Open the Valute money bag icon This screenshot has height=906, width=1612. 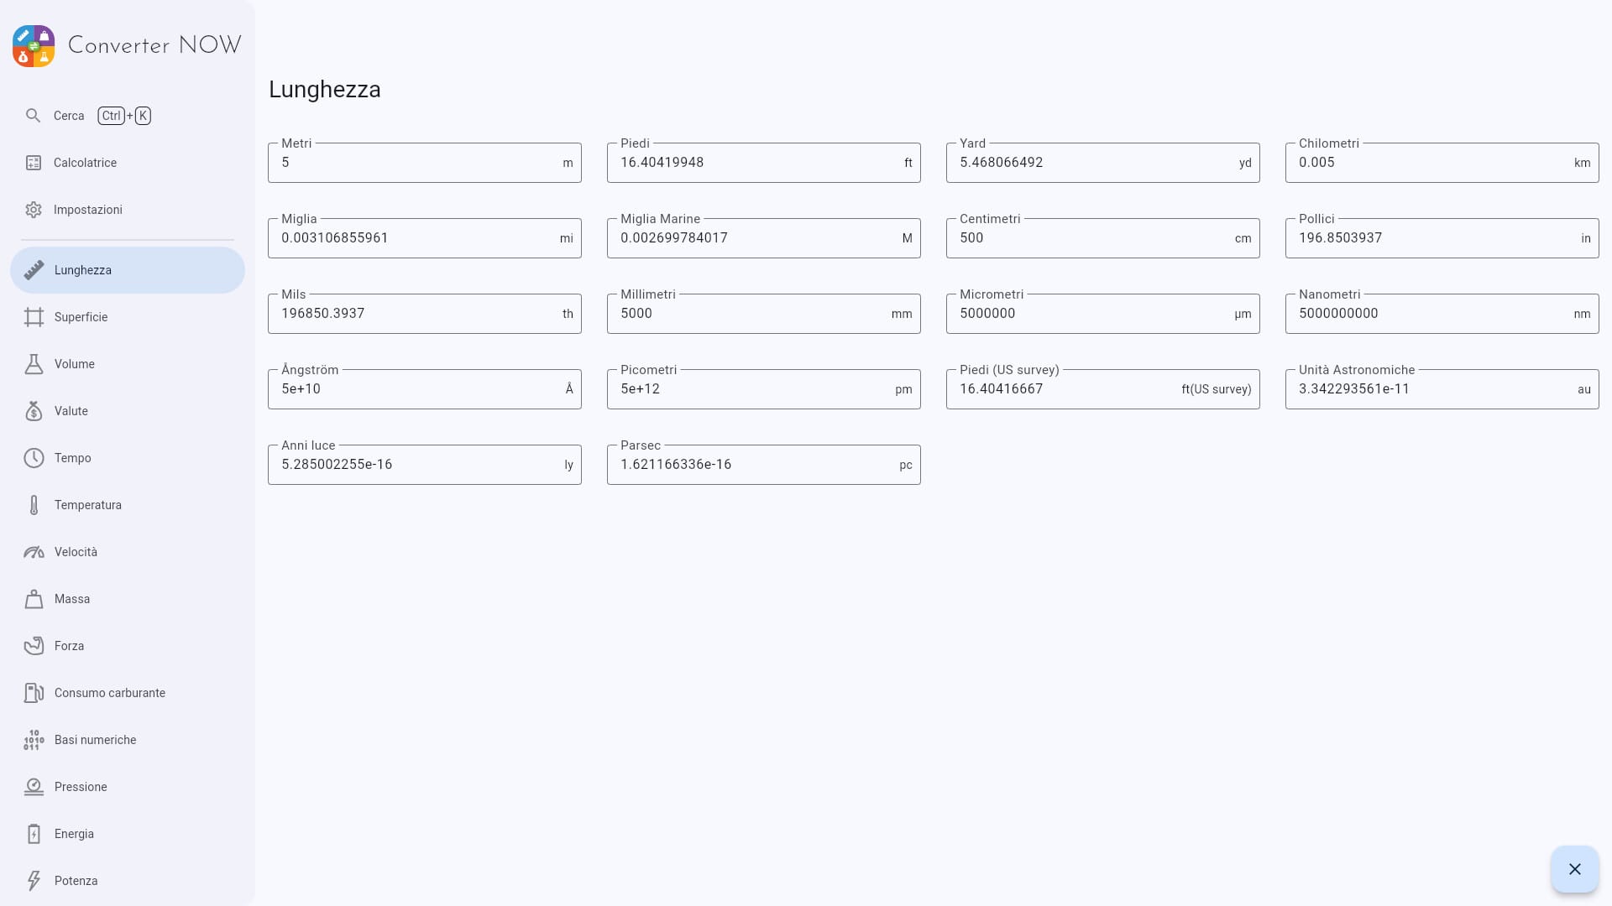tap(34, 411)
